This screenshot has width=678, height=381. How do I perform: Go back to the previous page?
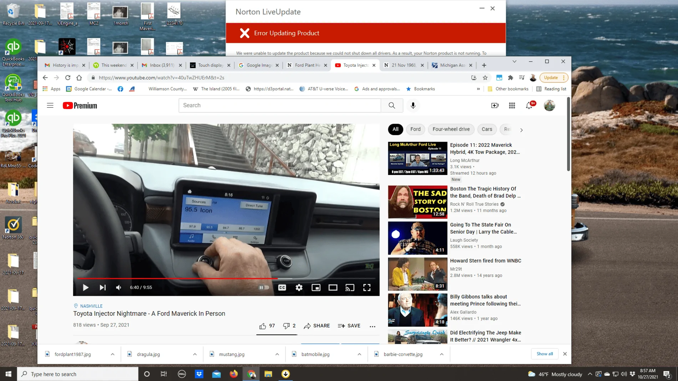pos(45,78)
